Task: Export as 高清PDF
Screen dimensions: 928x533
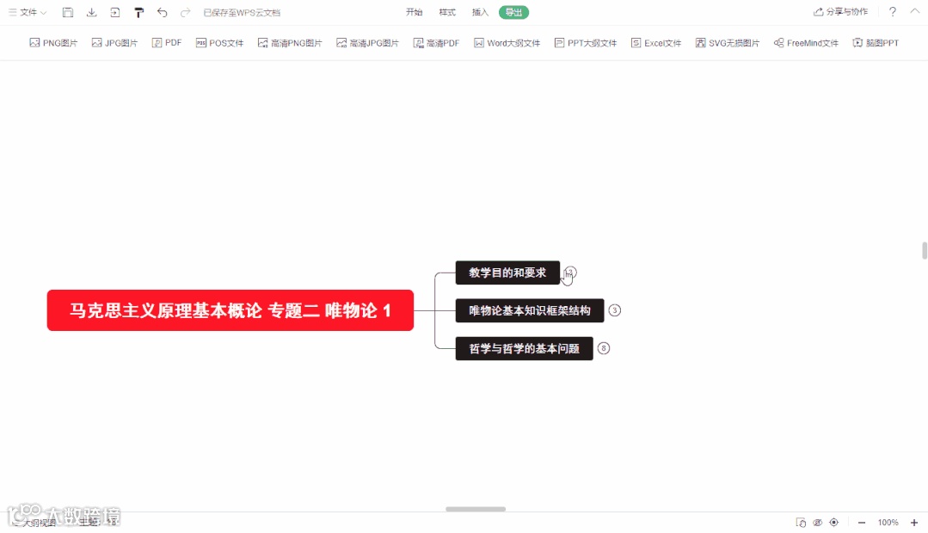Action: coord(436,43)
